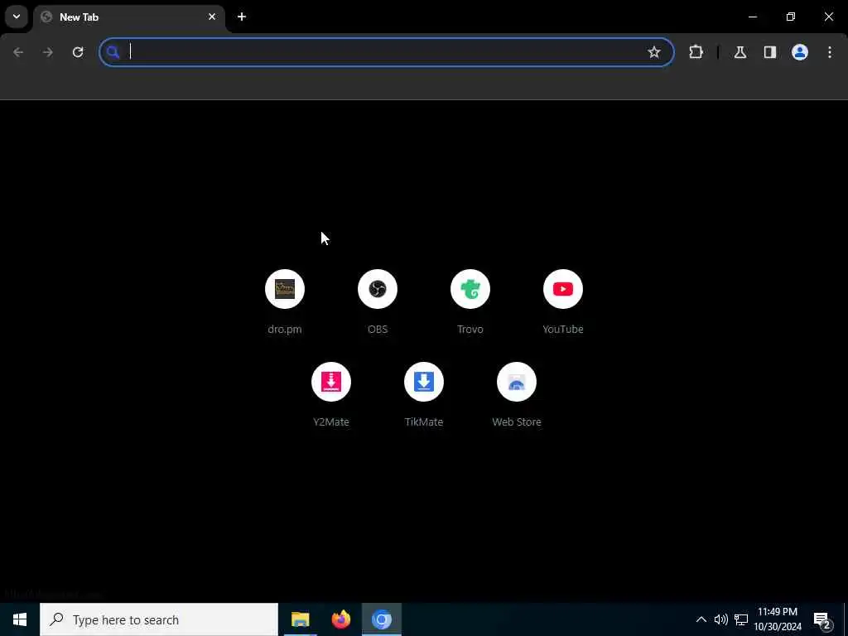Click the reload page button
848x636 pixels.
click(x=78, y=52)
